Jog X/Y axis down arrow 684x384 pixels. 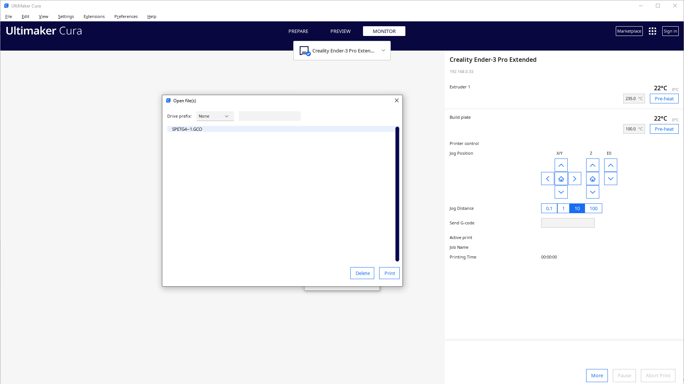561,192
